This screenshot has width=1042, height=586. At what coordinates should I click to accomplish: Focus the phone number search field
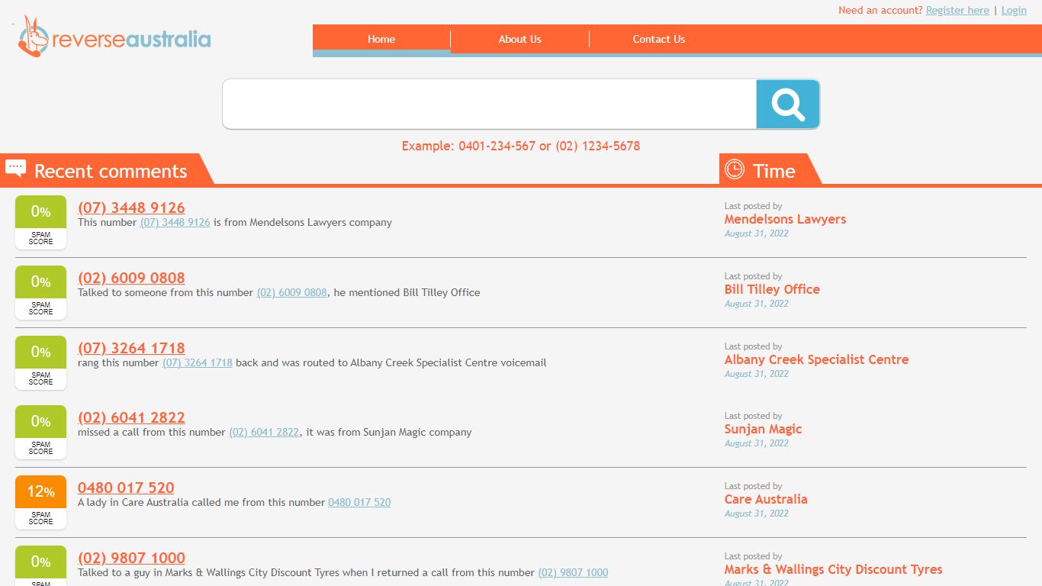click(x=490, y=104)
